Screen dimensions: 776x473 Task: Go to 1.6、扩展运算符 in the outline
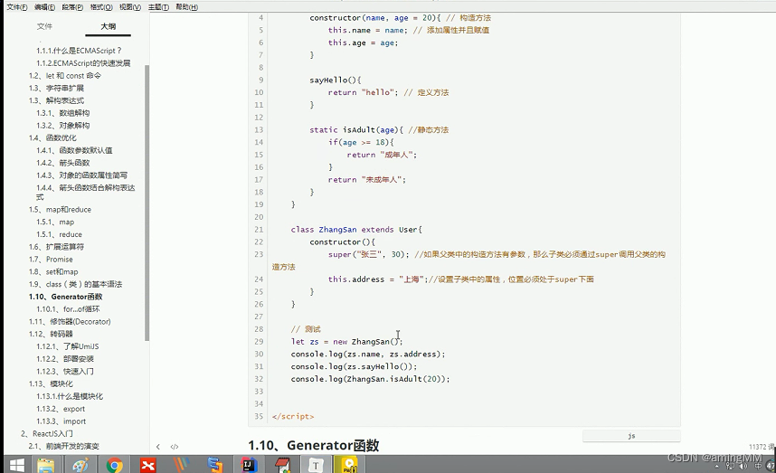(x=56, y=247)
